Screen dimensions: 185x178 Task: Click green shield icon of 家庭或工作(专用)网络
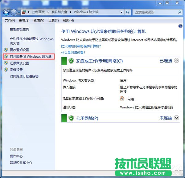(71, 61)
